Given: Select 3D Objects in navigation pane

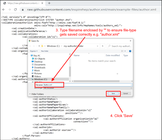Looking at the screenshot, I should [x=38, y=59].
